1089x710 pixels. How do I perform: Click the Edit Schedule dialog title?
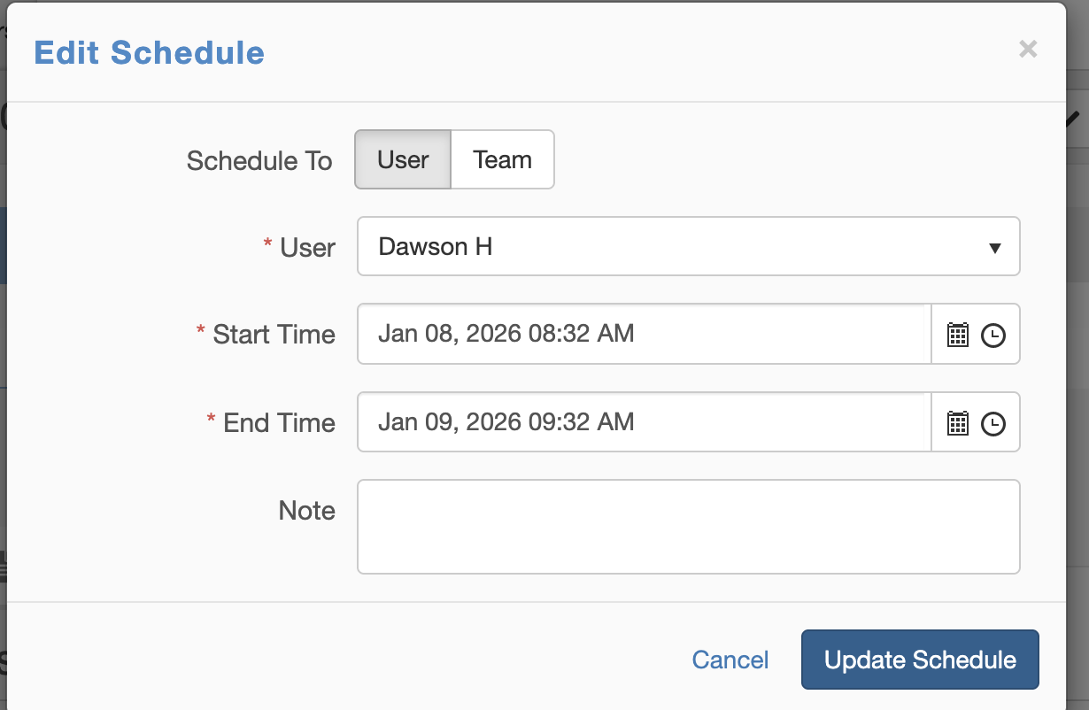[150, 53]
